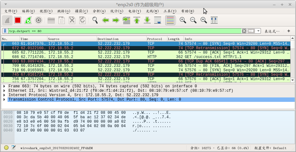Click the display filter input field

124,31
